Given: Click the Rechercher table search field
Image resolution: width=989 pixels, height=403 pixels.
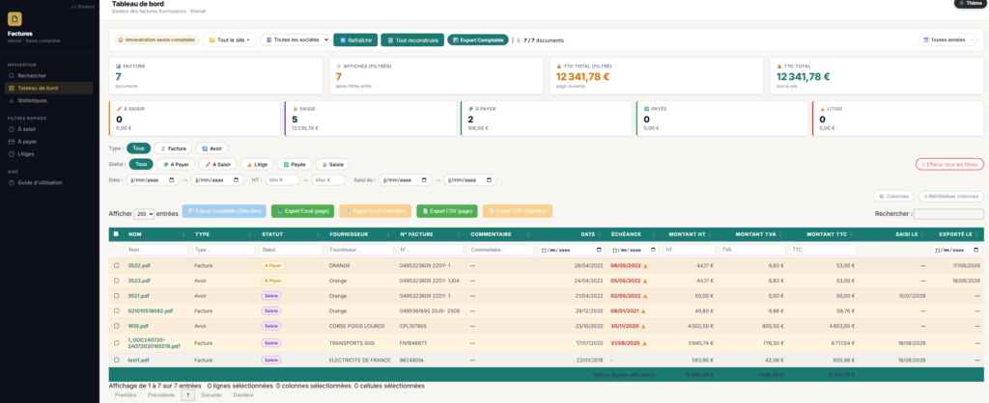Looking at the screenshot, I should pos(948,214).
